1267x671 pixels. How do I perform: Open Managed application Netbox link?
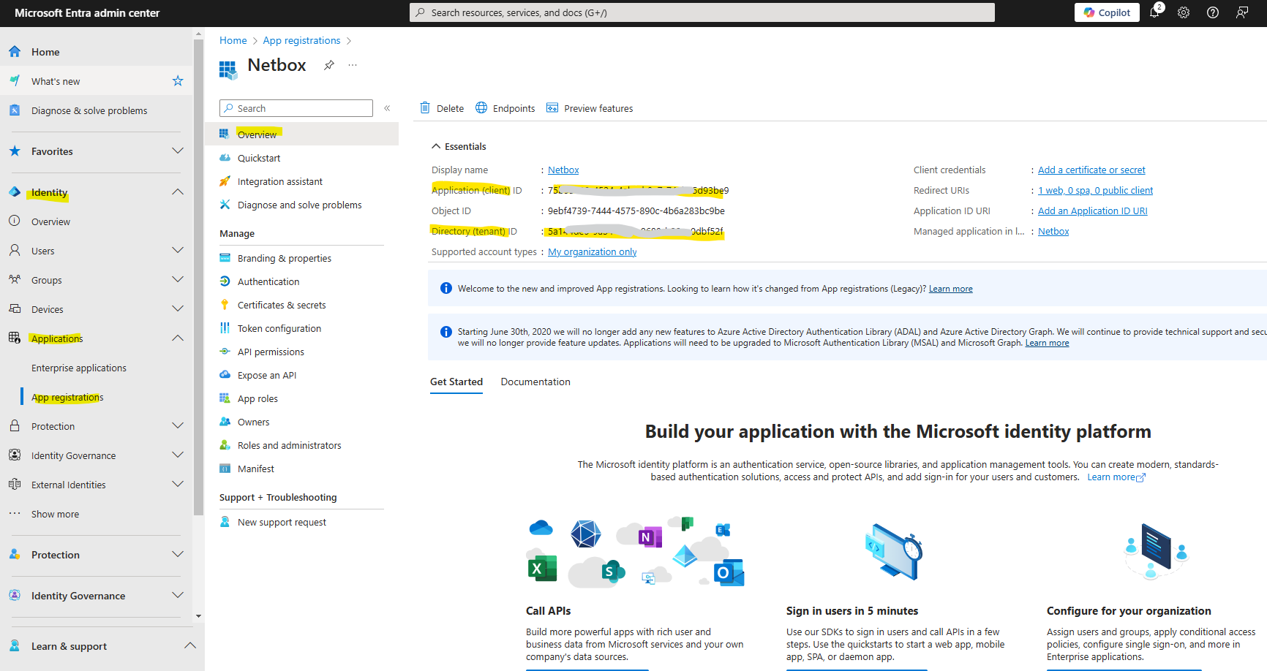(x=1053, y=231)
